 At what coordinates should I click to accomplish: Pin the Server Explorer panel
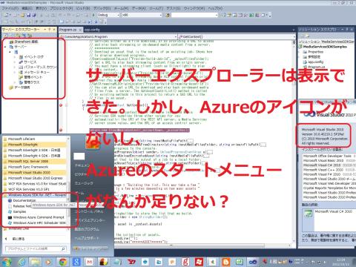pyautogui.click(x=50, y=30)
